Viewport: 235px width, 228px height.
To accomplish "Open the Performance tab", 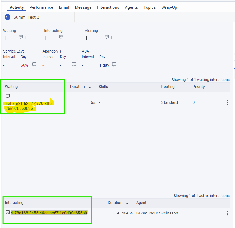I will coord(41,7).
